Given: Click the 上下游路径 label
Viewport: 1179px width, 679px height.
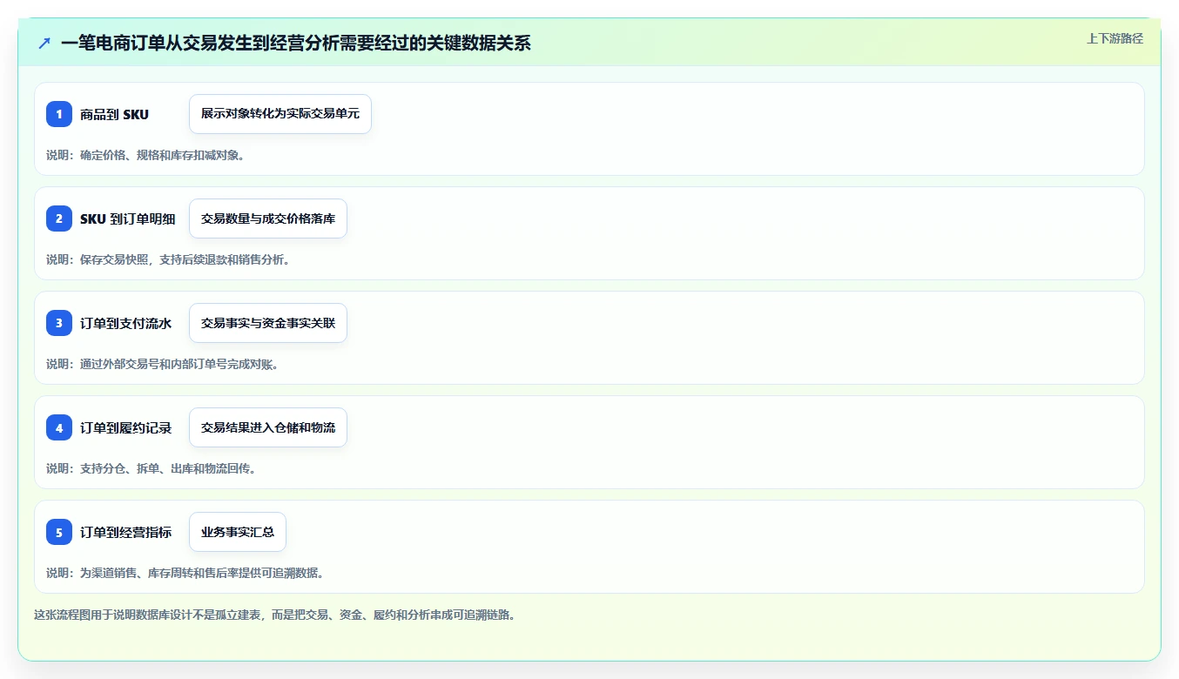Looking at the screenshot, I should 1115,38.
